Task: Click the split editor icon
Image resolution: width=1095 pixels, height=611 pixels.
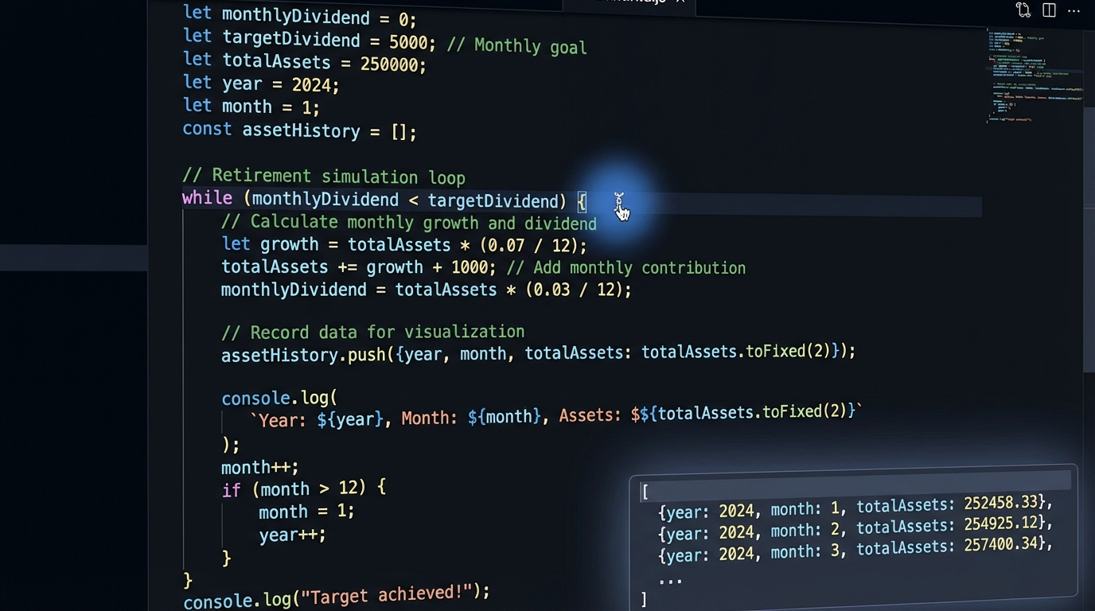Action: pos(1050,10)
